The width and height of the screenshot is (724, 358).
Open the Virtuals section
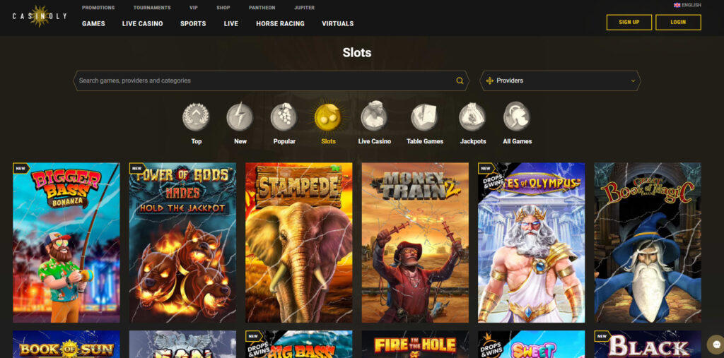[337, 23]
